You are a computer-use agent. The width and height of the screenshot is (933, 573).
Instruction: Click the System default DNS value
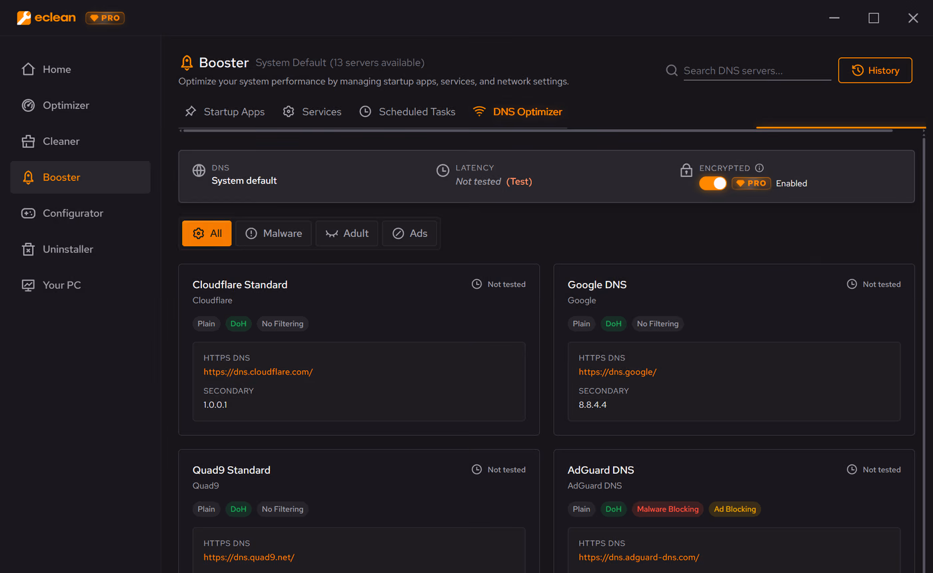[244, 180]
